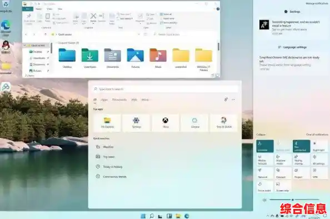
Task: Open the Delete dropdown arrow in ribbon
Action: [93, 23]
